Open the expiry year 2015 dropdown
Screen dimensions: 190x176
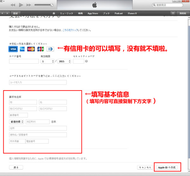point(64,61)
